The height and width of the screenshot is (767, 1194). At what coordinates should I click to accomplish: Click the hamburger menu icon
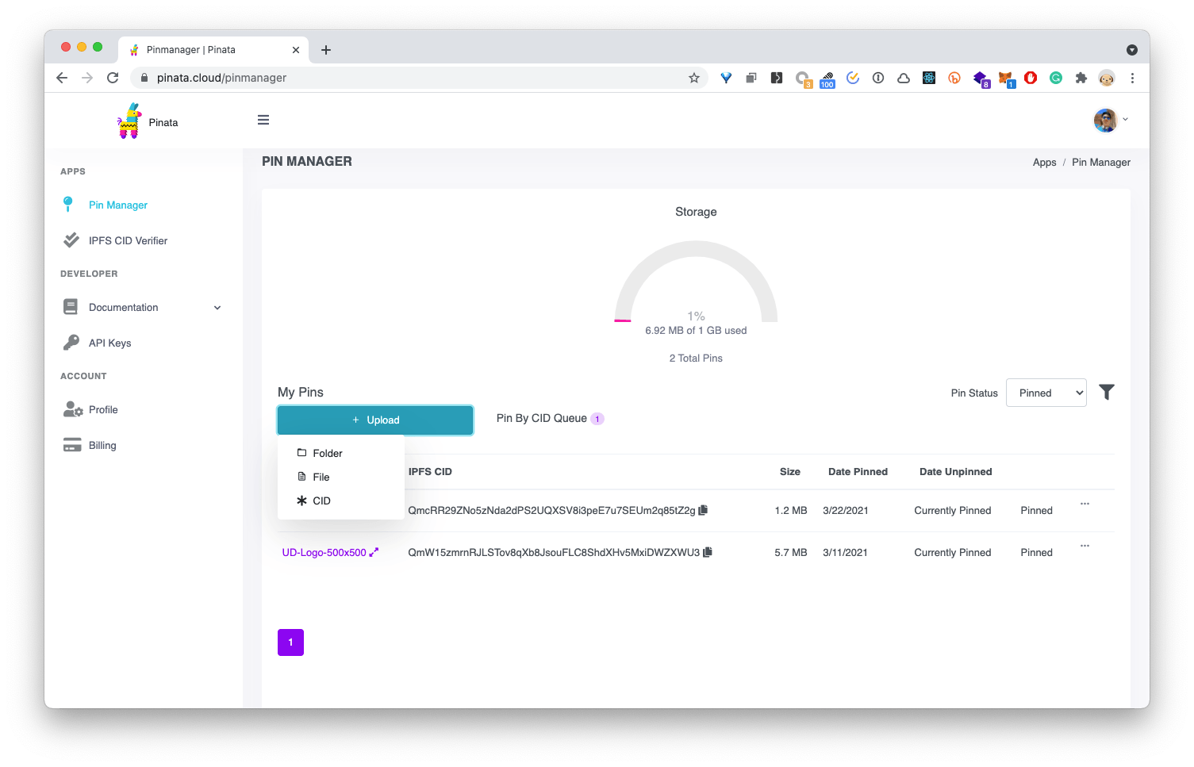point(263,121)
